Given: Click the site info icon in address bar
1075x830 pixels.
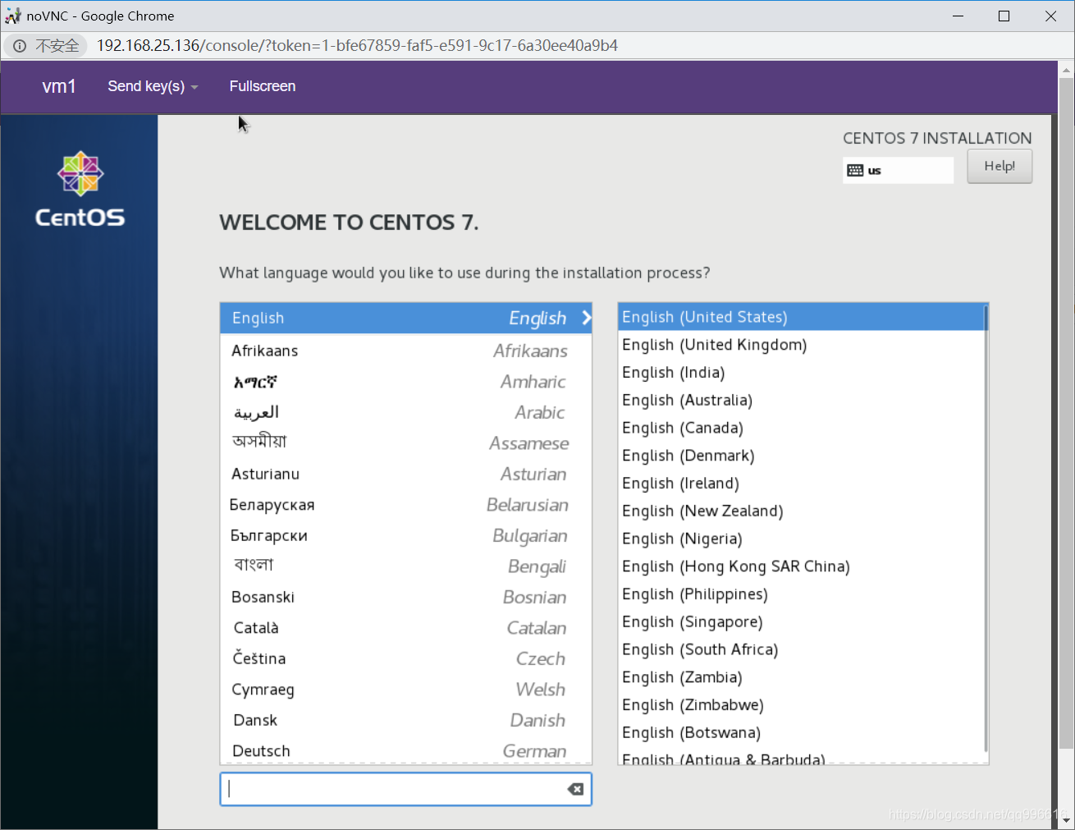Looking at the screenshot, I should coord(20,46).
